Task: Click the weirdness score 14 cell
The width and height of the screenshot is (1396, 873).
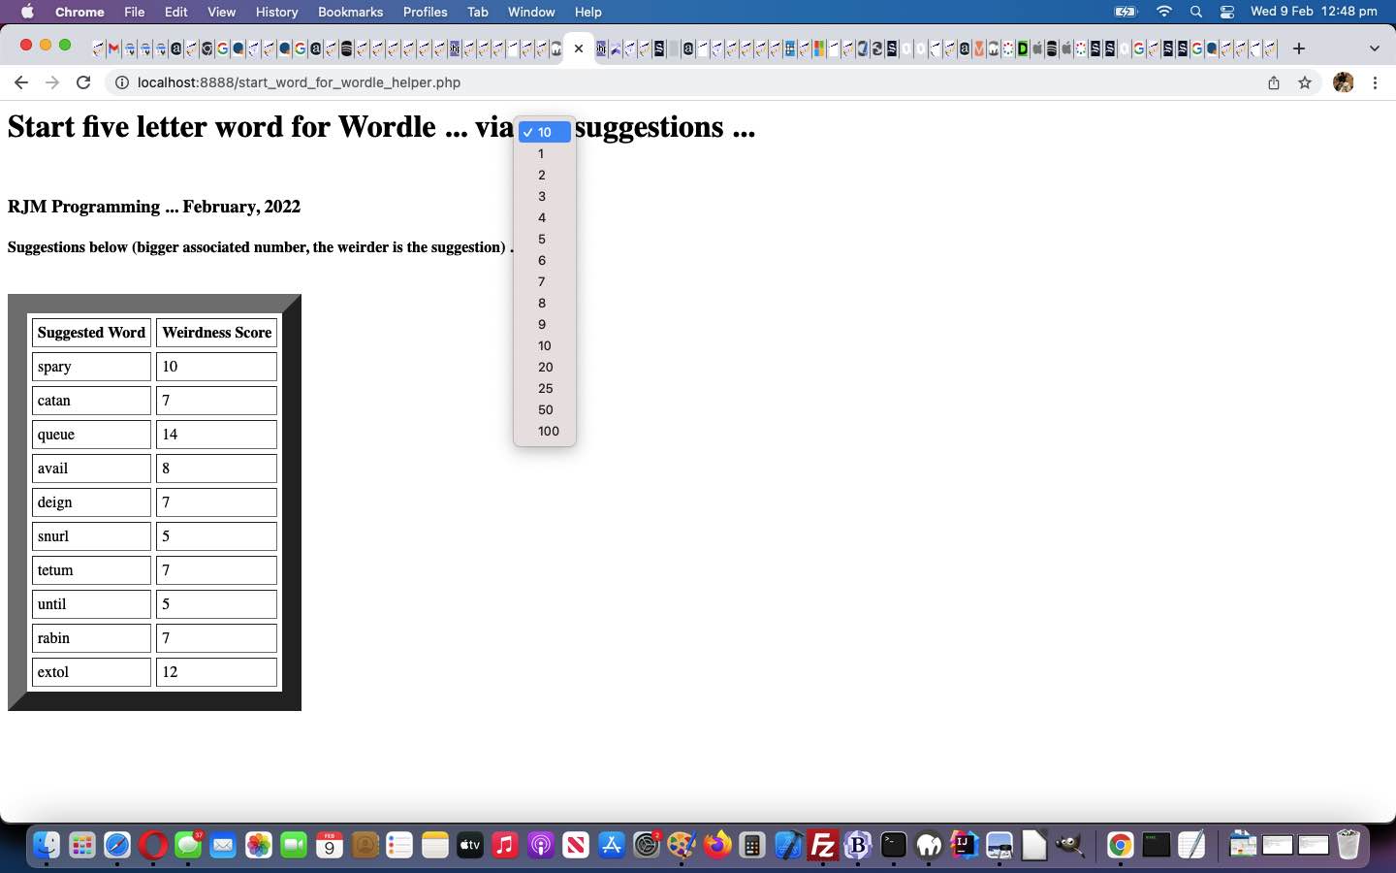Action: 216,435
